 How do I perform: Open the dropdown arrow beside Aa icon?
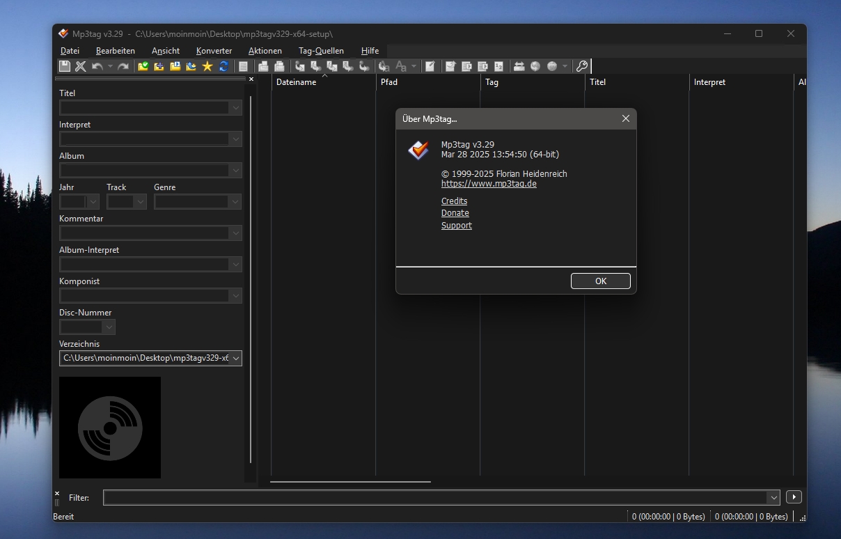(x=414, y=66)
